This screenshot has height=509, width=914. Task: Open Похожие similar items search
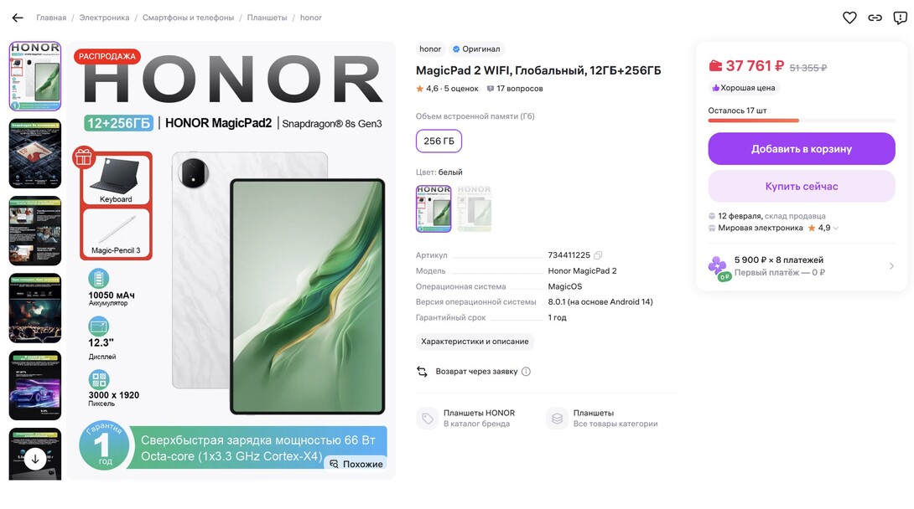point(356,464)
